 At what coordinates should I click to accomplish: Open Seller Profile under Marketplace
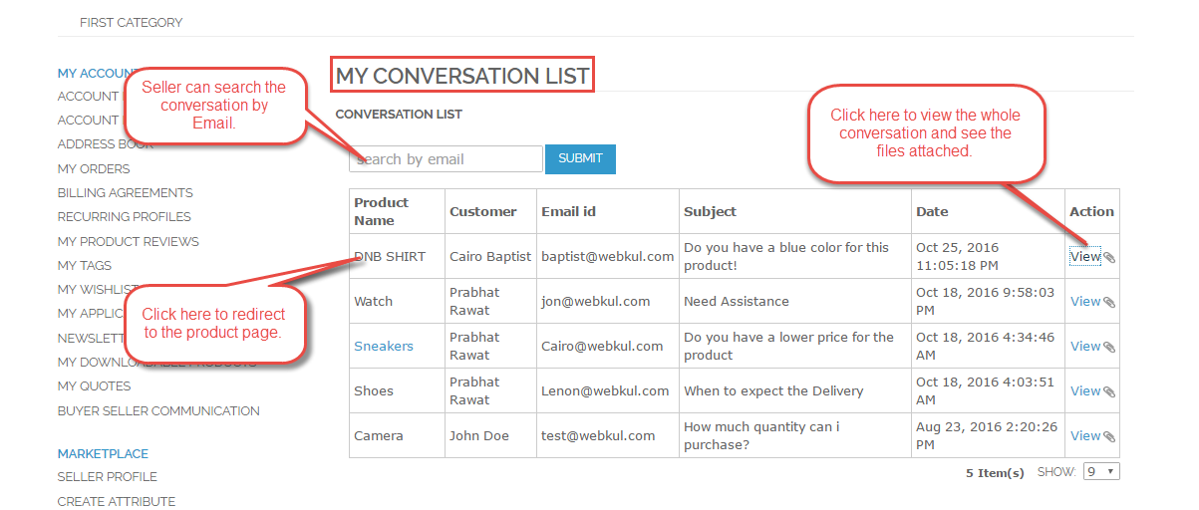pyautogui.click(x=108, y=477)
